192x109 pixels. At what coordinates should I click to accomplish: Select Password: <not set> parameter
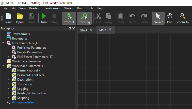pyautogui.click(x=31, y=75)
